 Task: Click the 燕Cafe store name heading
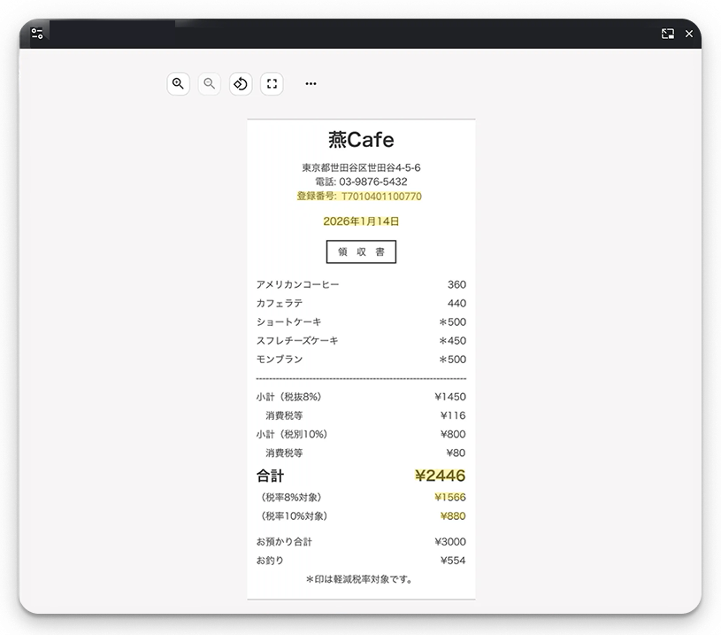click(x=361, y=140)
